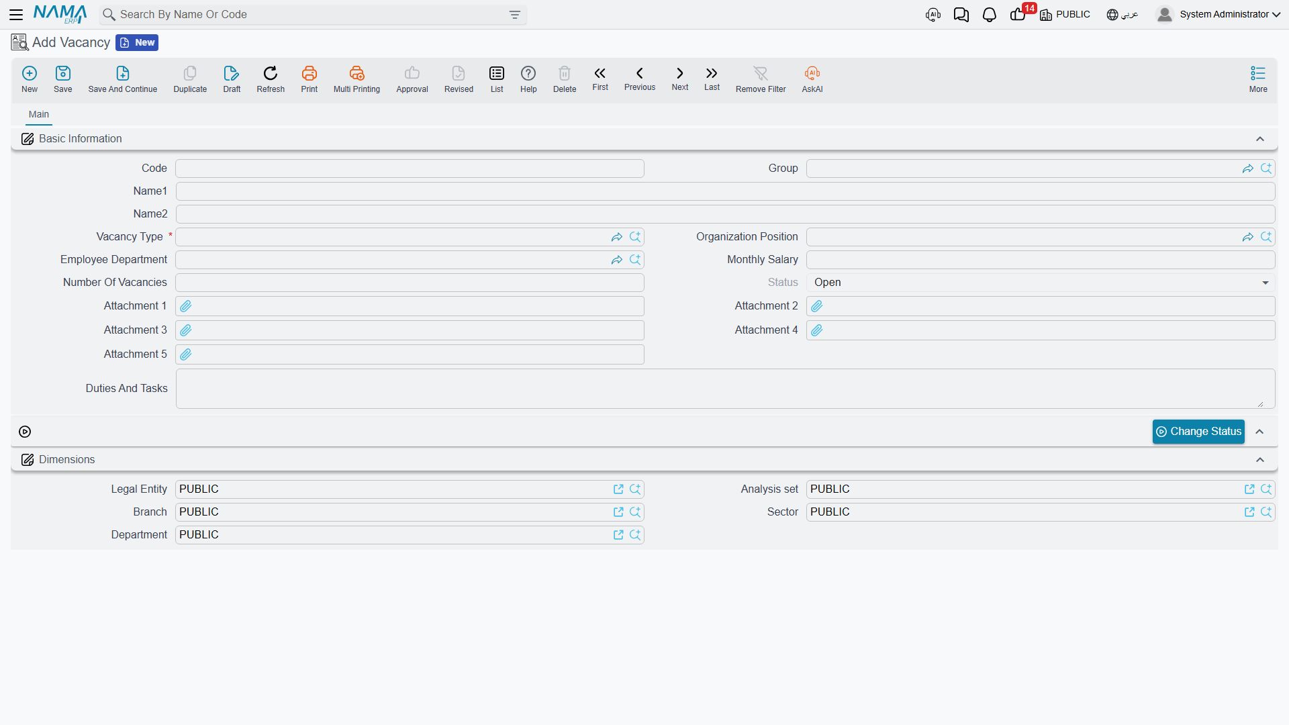Open Help from the toolbar
Image resolution: width=1289 pixels, height=725 pixels.
click(x=528, y=79)
